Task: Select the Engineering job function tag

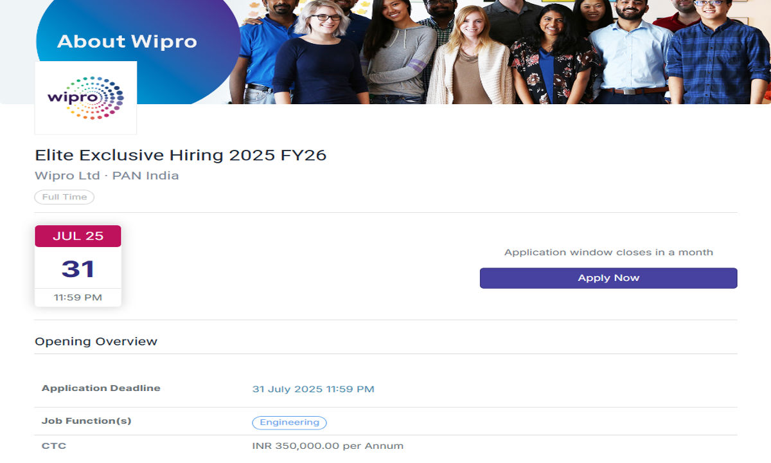Action: (x=289, y=422)
